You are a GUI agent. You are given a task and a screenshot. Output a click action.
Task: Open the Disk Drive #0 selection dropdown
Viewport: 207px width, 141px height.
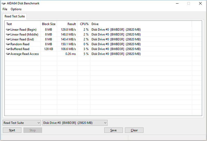tap(75, 123)
